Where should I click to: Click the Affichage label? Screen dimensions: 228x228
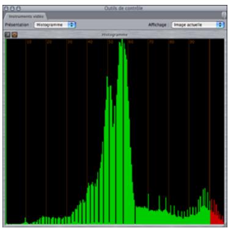(157, 24)
